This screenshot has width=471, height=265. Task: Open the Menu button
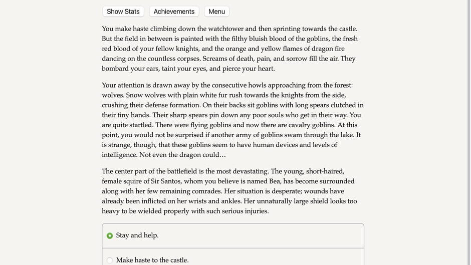pos(216,12)
